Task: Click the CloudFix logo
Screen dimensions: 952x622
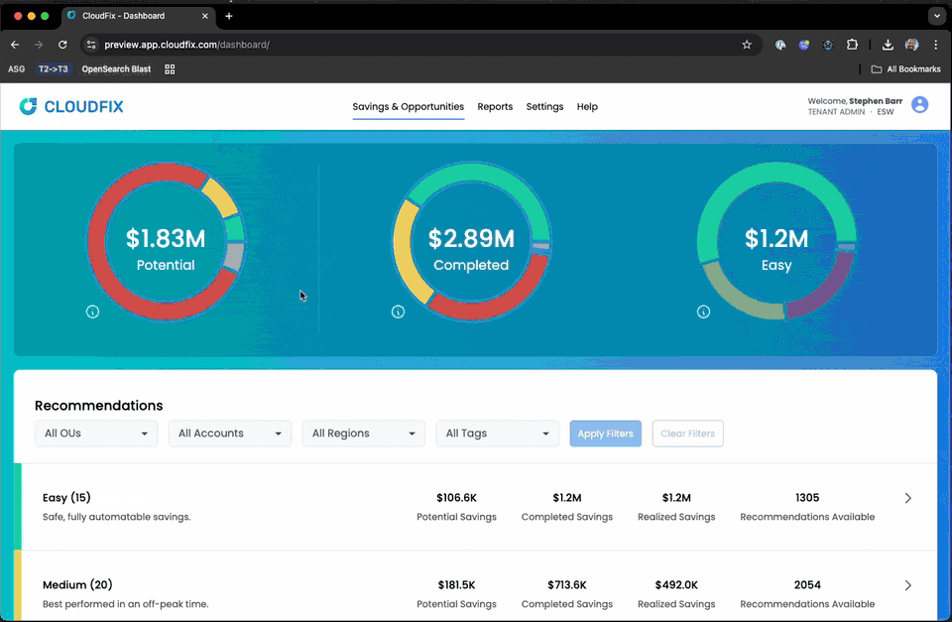Action: (71, 106)
